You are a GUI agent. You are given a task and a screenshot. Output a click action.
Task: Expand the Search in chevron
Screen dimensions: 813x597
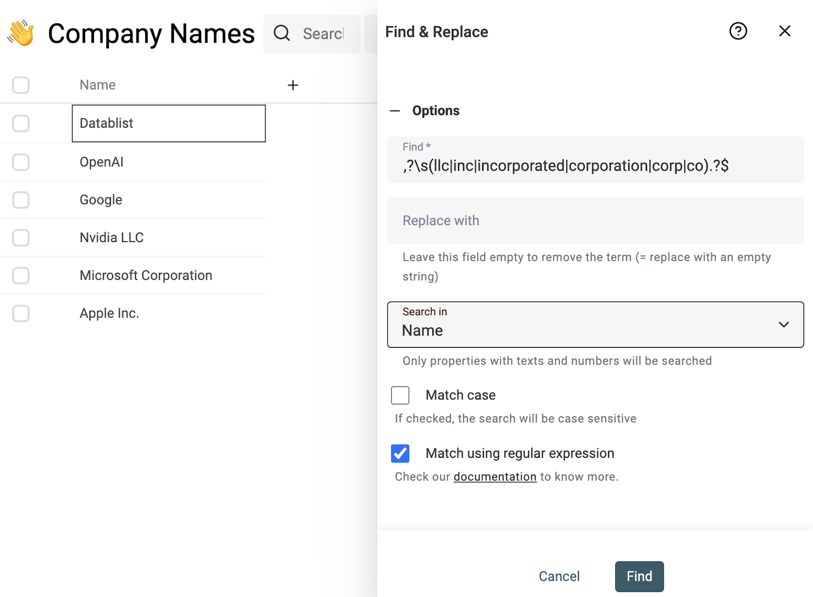[x=784, y=325]
